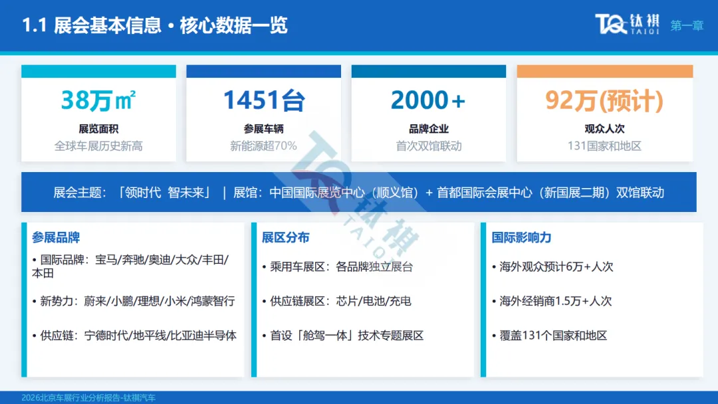
Task: Select the text 全球车展历史新高
Action: (98, 146)
